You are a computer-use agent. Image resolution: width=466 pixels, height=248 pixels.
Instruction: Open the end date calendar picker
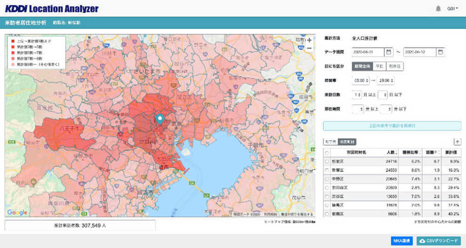pyautogui.click(x=440, y=52)
